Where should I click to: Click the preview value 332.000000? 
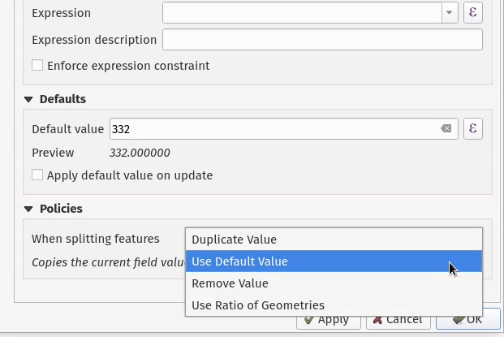click(x=140, y=153)
